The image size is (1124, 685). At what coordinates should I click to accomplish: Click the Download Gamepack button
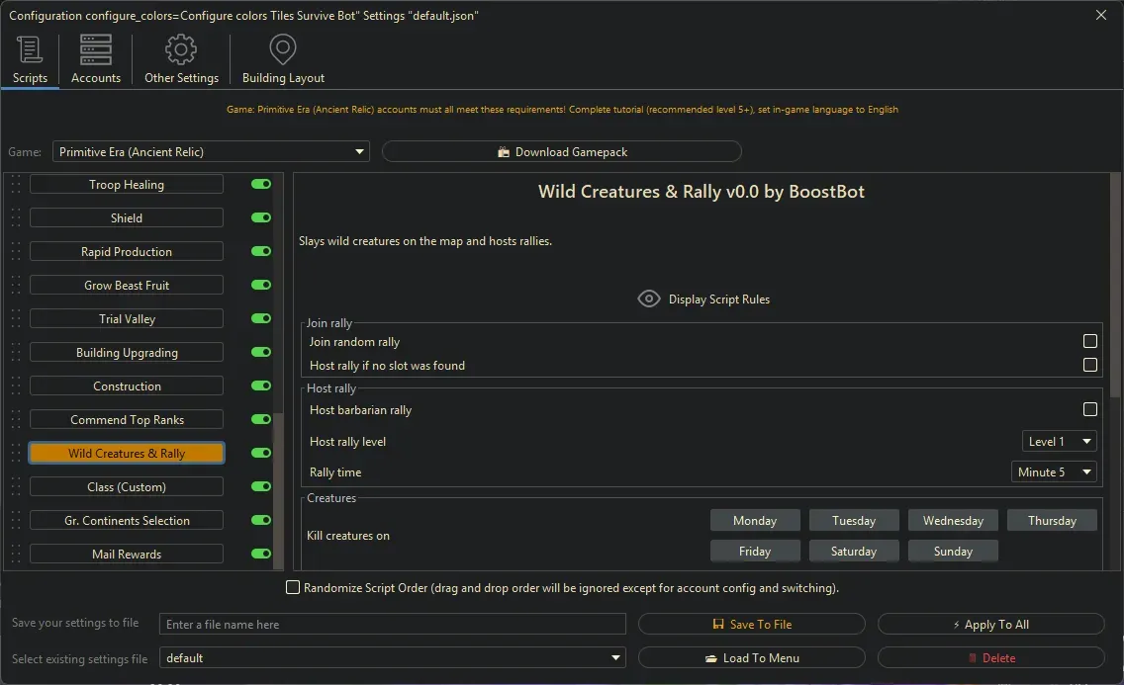[x=561, y=152]
